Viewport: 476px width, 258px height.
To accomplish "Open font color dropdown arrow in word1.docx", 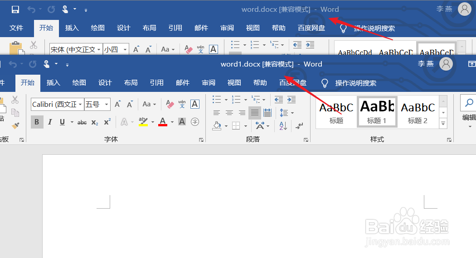I will click(172, 122).
